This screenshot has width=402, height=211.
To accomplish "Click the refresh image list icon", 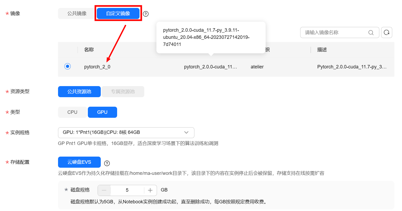I will 386,32.
